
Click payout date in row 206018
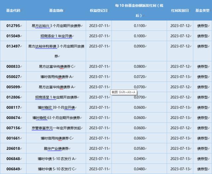180,148
